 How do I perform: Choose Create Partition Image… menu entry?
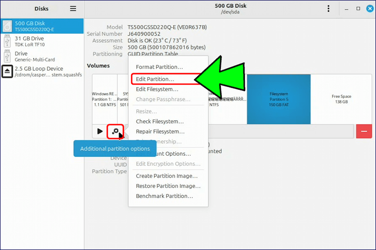pyautogui.click(x=167, y=176)
